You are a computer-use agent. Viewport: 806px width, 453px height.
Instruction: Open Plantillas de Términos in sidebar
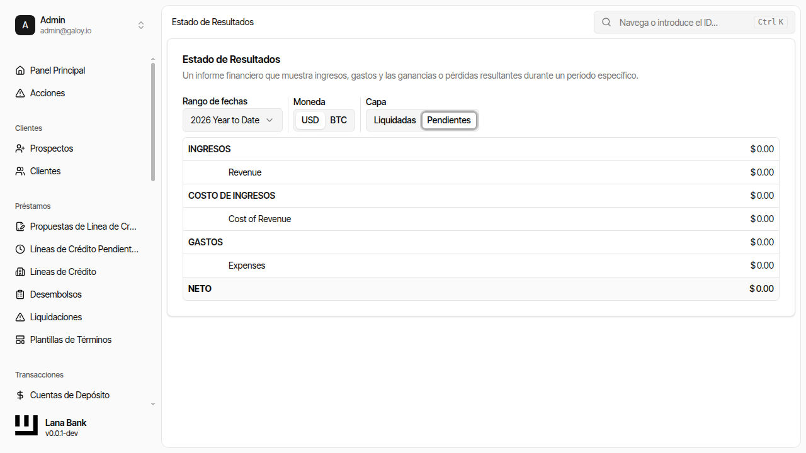(x=71, y=340)
